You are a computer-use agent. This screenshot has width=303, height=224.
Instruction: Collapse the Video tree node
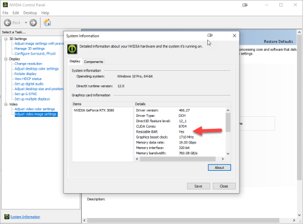pyautogui.click(x=6, y=104)
